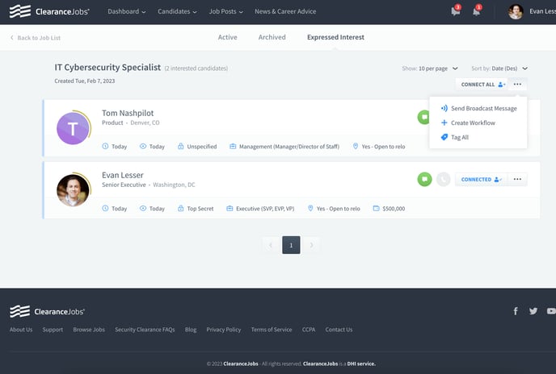Click location pin in Tom Nashpilot row
The height and width of the screenshot is (374, 556).
(356, 146)
